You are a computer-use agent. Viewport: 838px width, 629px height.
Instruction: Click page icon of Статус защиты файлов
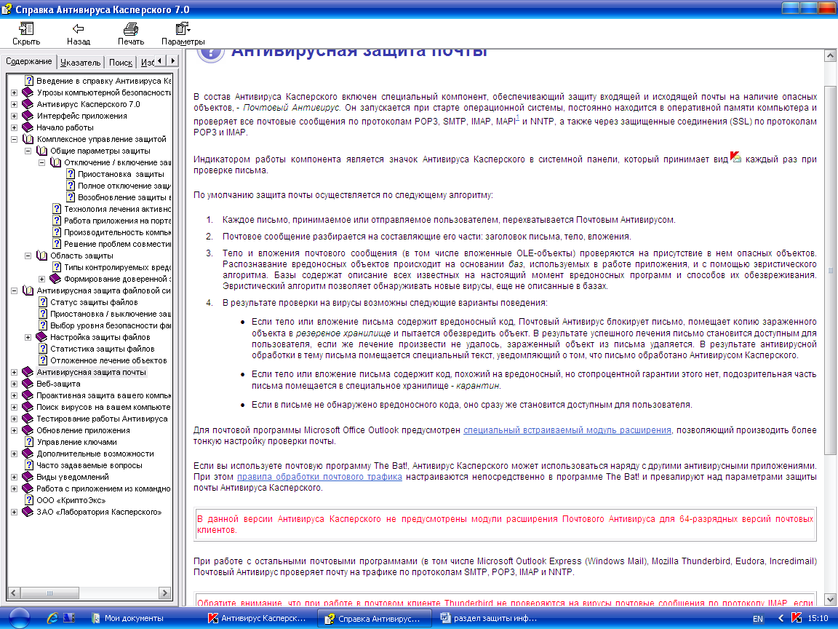point(43,302)
